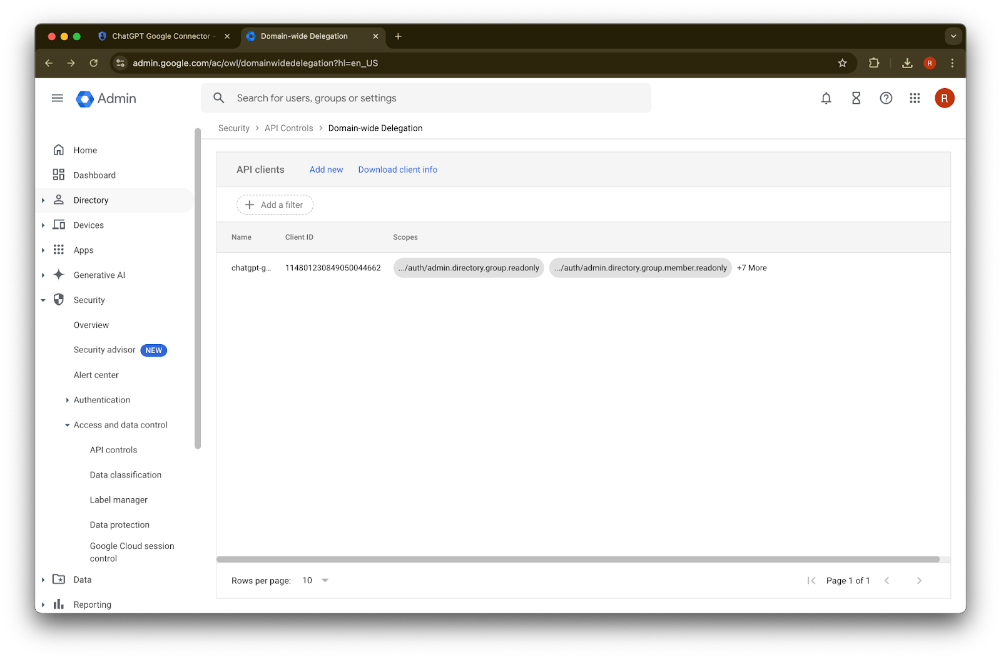Open API controls in sidebar

click(x=113, y=450)
